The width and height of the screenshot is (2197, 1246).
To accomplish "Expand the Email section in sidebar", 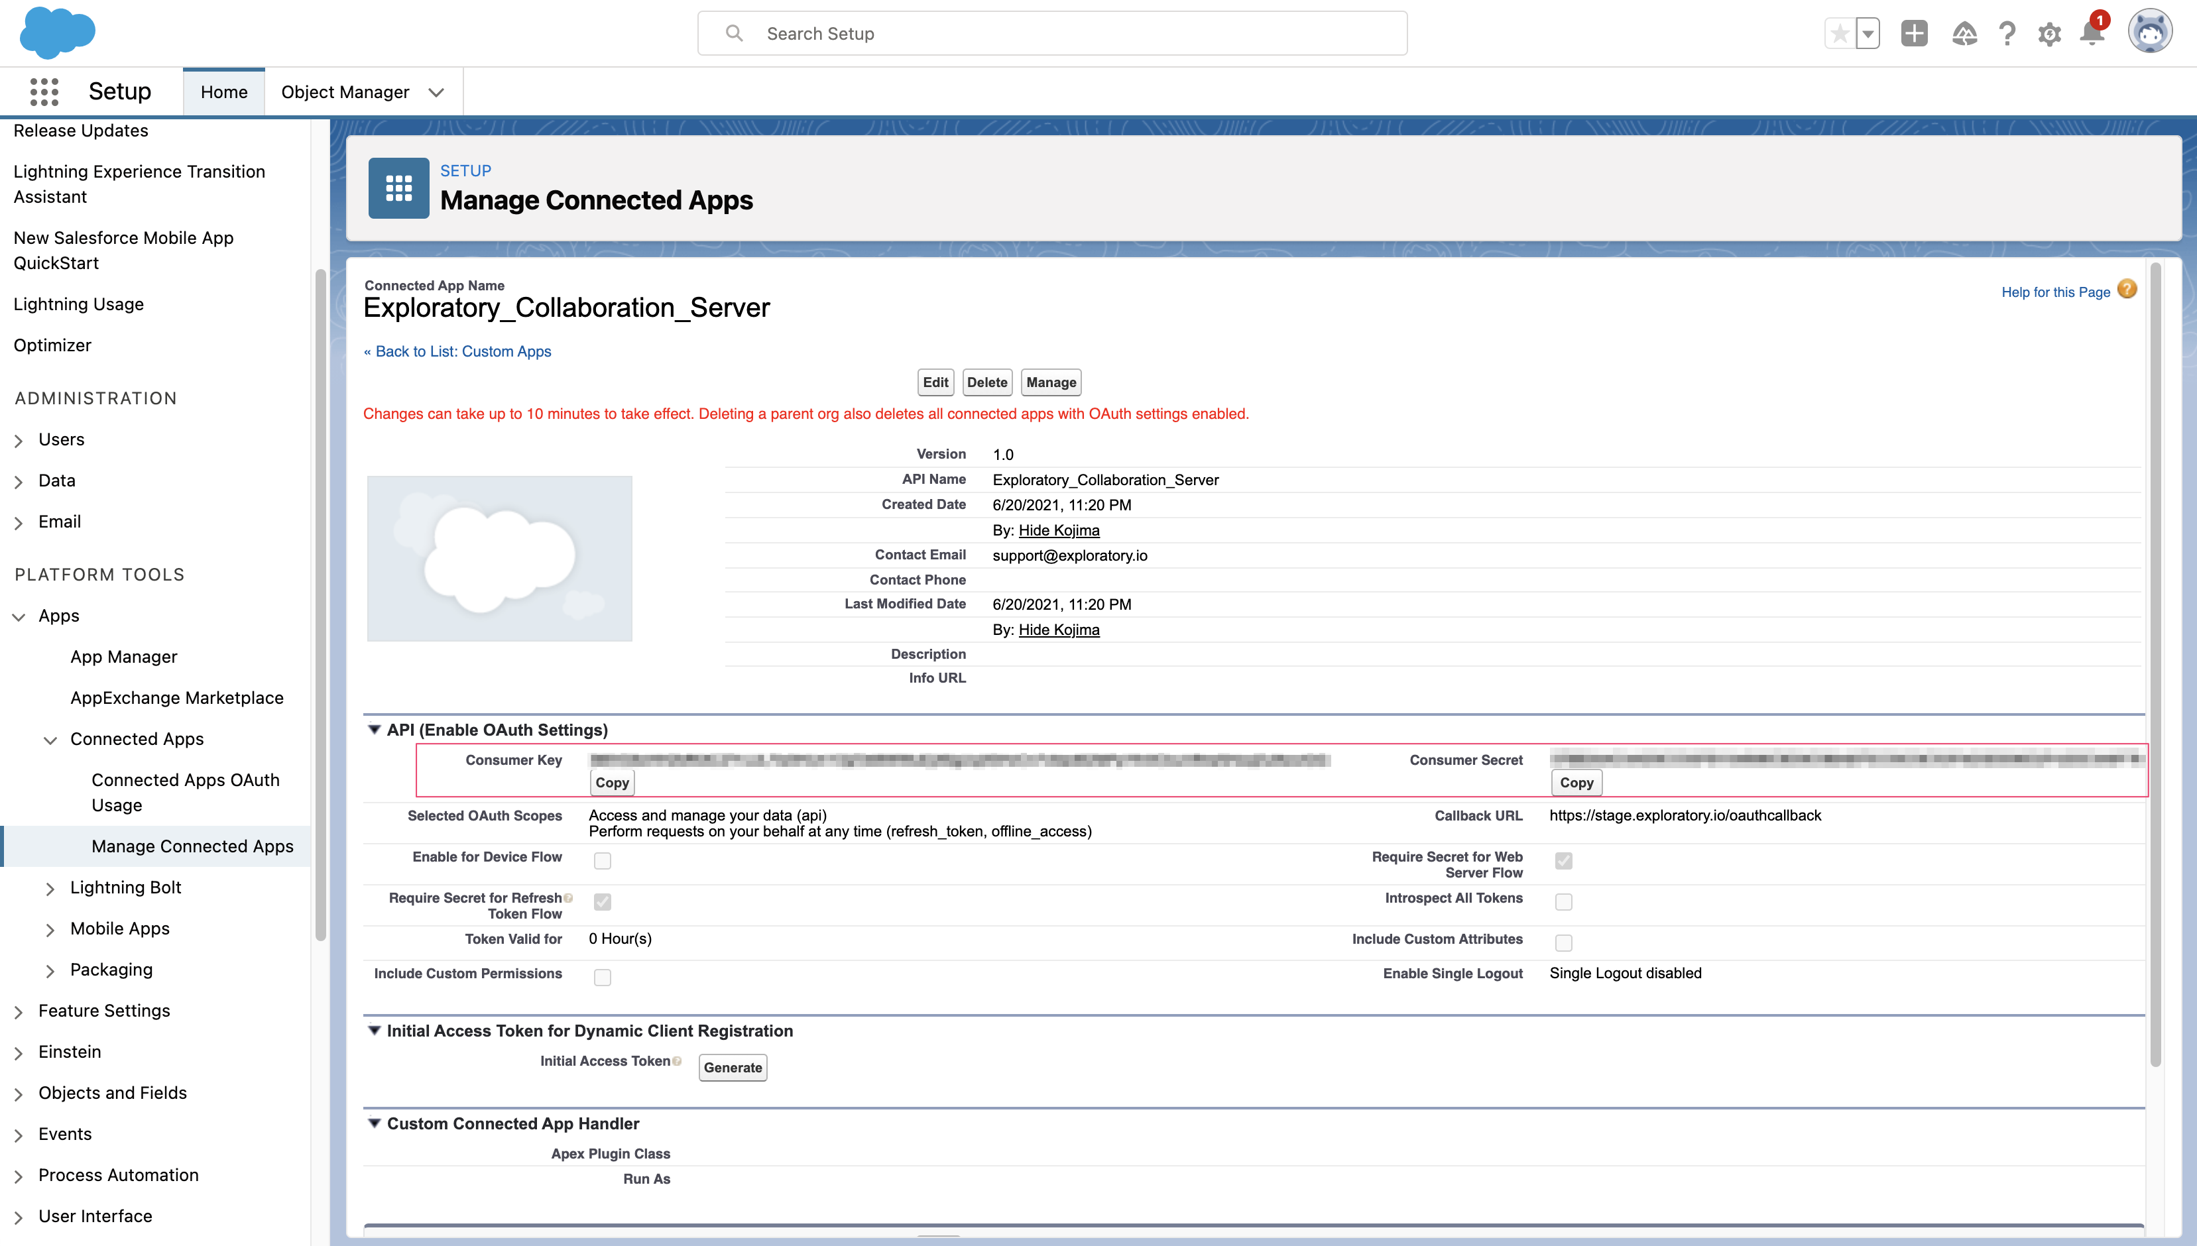I will tap(19, 523).
